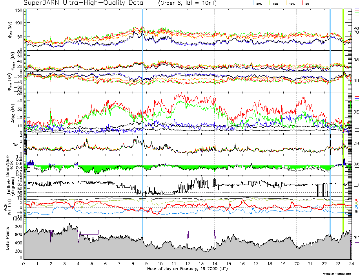Click the 10% legend marker at top

coord(290,3)
